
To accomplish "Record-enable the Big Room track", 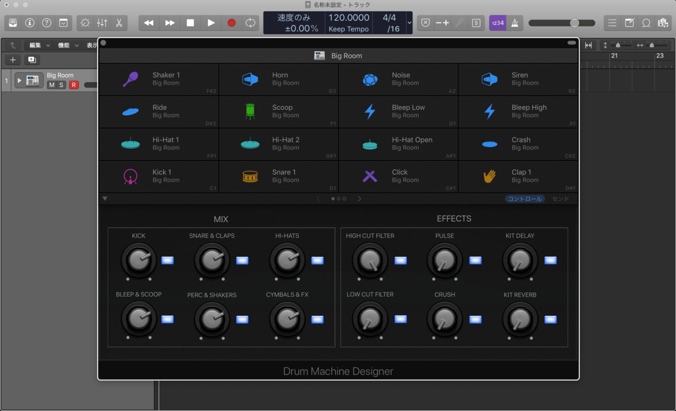I will coord(73,85).
